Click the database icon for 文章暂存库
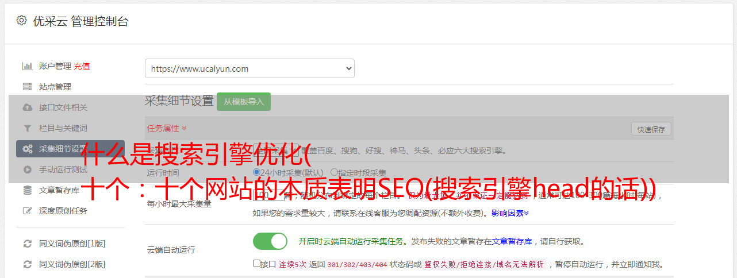This screenshot has height=278, width=737. [x=27, y=190]
